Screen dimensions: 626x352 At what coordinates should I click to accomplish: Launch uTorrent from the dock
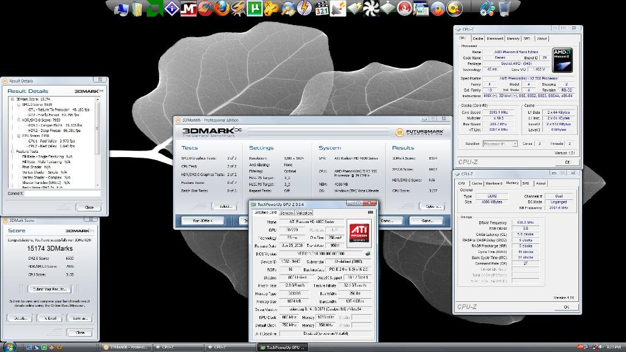254,9
